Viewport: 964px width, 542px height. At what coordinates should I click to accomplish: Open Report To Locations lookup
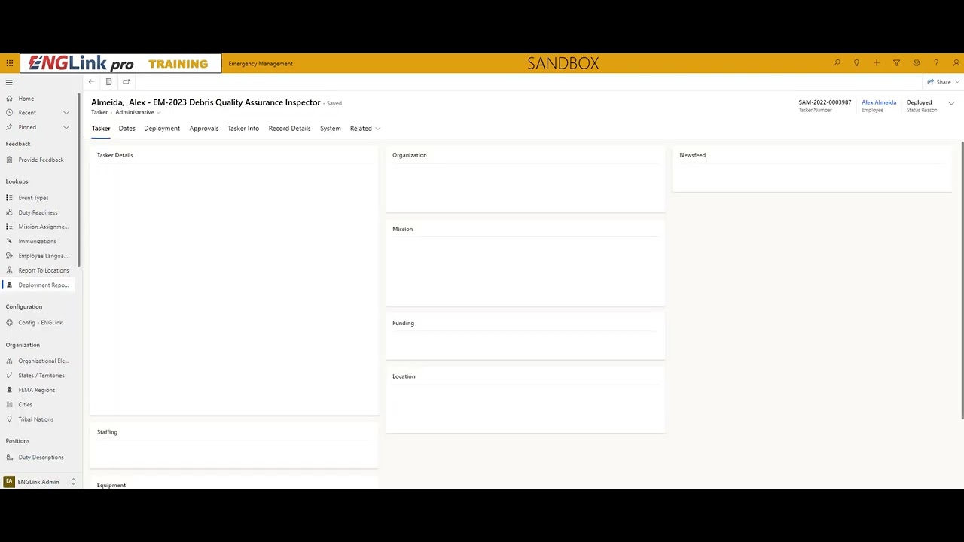point(38,270)
